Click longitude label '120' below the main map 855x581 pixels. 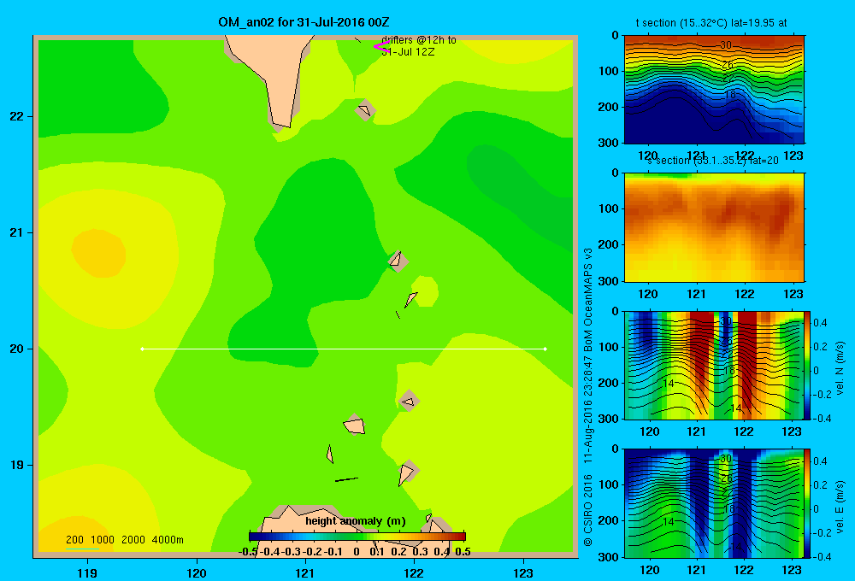[x=197, y=572]
